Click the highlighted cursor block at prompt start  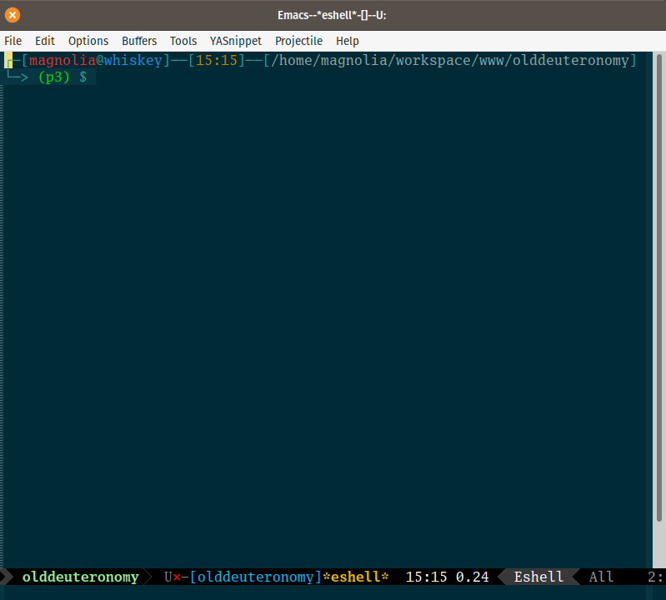(x=8, y=60)
